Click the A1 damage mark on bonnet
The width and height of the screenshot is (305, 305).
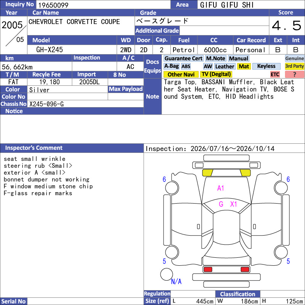[x=221, y=188]
